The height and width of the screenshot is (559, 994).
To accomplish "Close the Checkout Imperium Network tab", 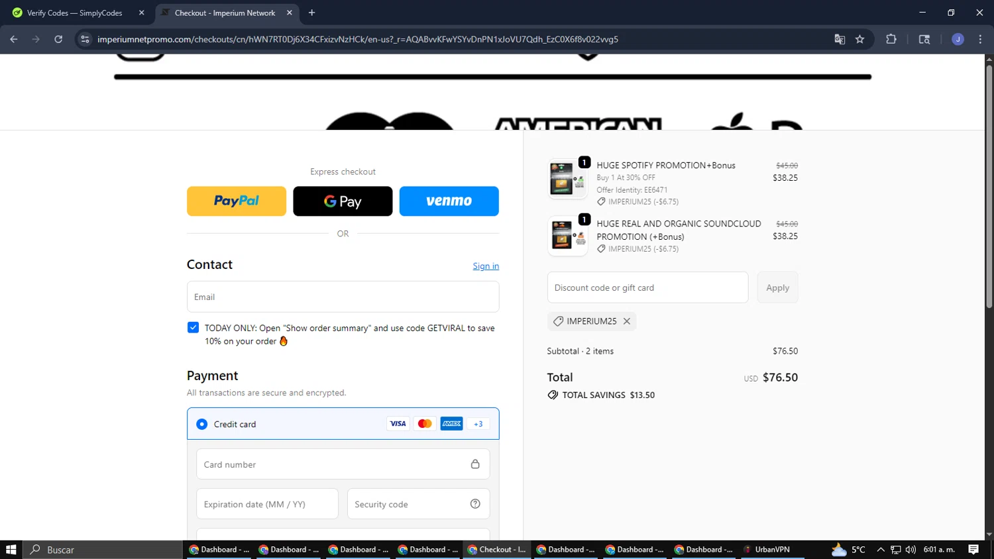I will click(290, 13).
